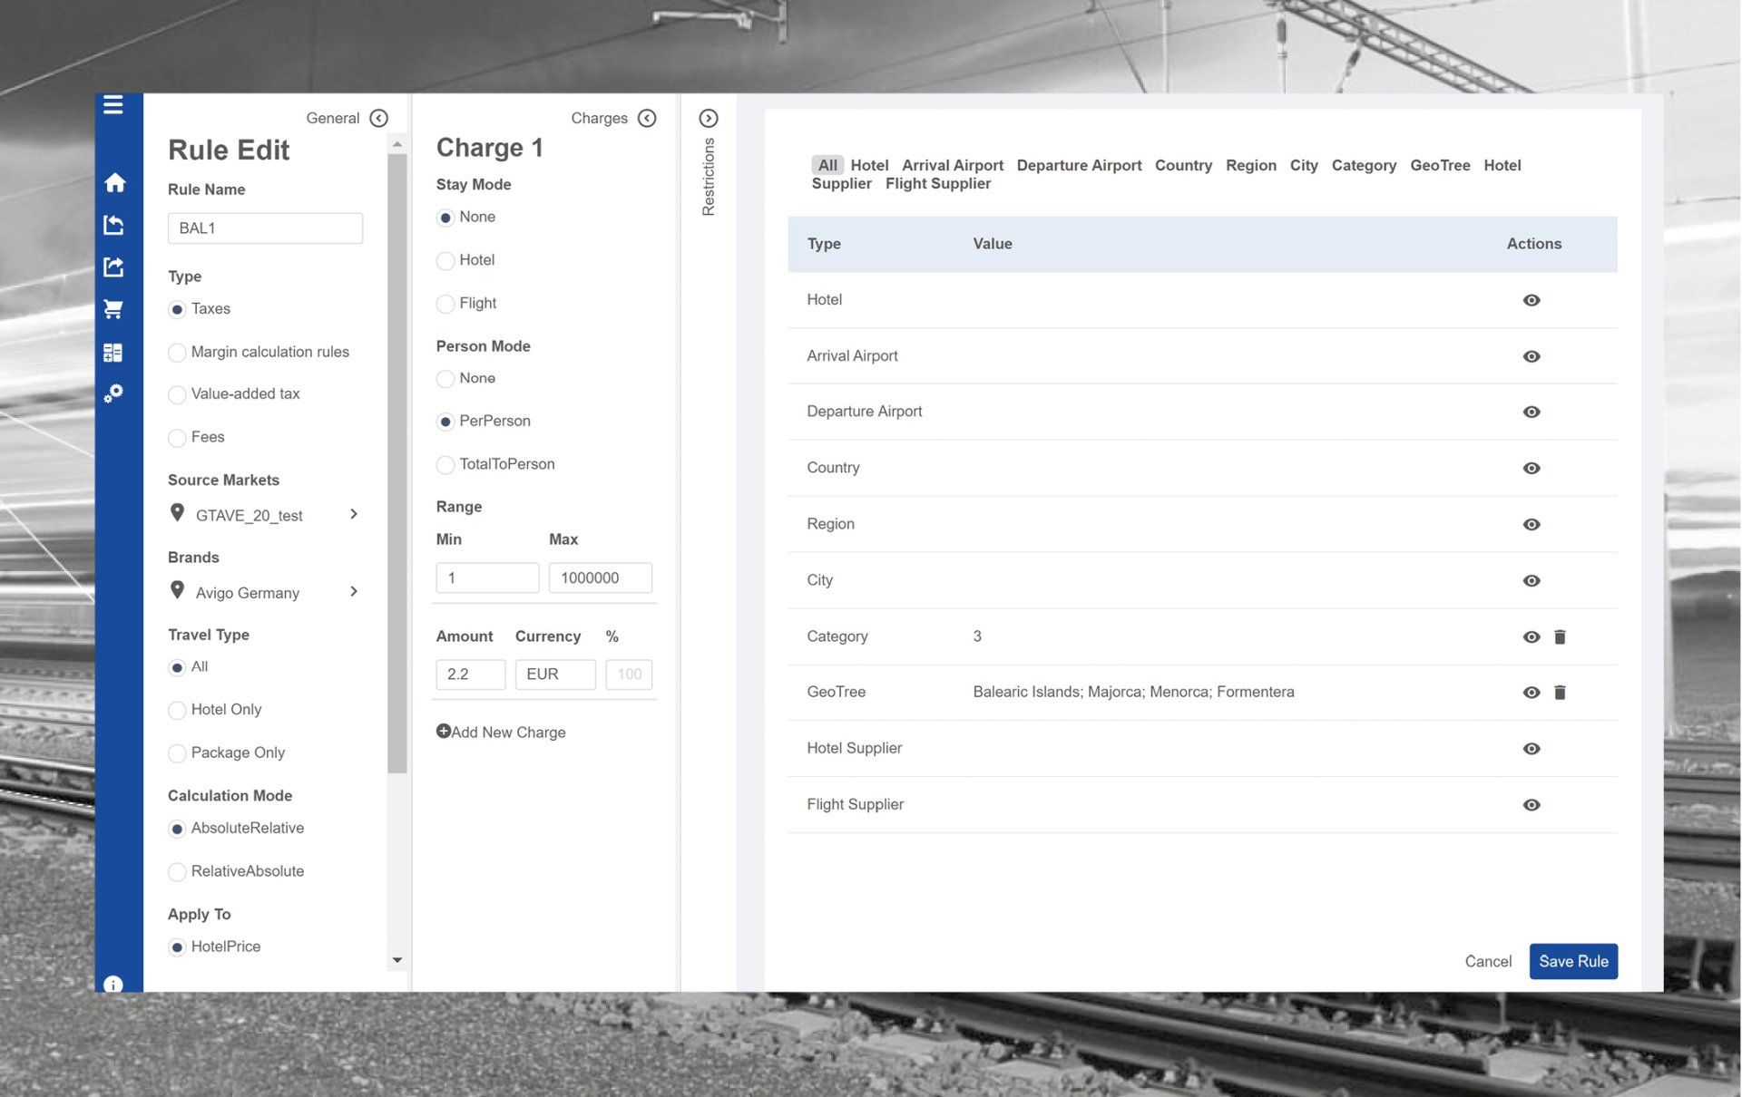Viewport: 1742px width, 1097px height.
Task: Select the Fees type radio button
Action: [178, 438]
